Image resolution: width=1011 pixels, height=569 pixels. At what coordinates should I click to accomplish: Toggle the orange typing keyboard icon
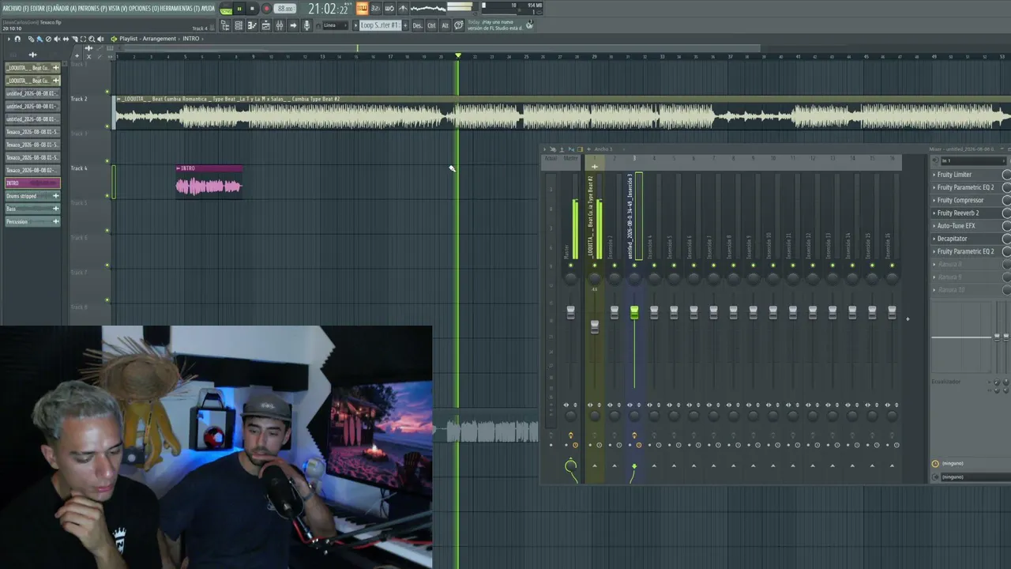pos(362,9)
